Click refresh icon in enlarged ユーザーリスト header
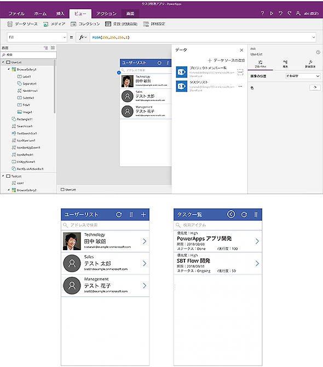 point(119,214)
